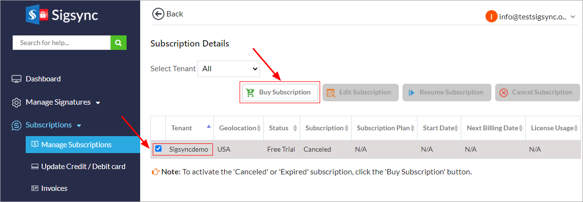Click the Dashboard monitor icon

pos(16,79)
